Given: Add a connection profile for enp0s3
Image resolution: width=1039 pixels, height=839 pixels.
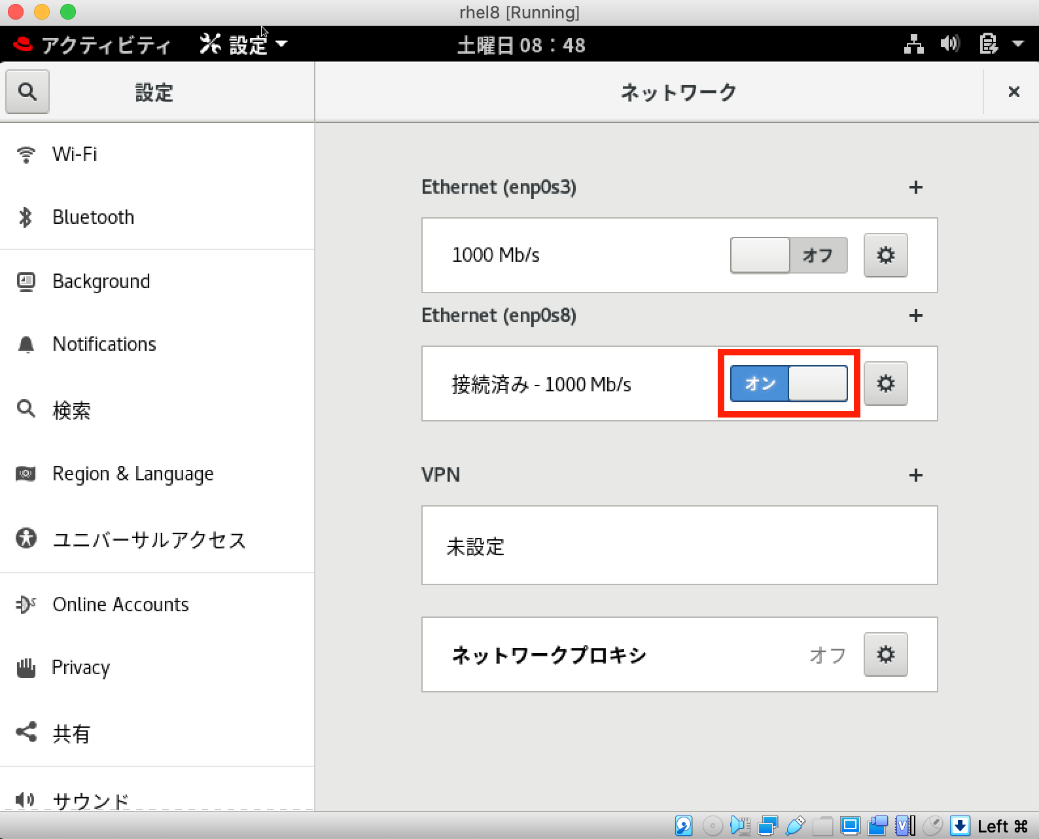Looking at the screenshot, I should coord(916,187).
